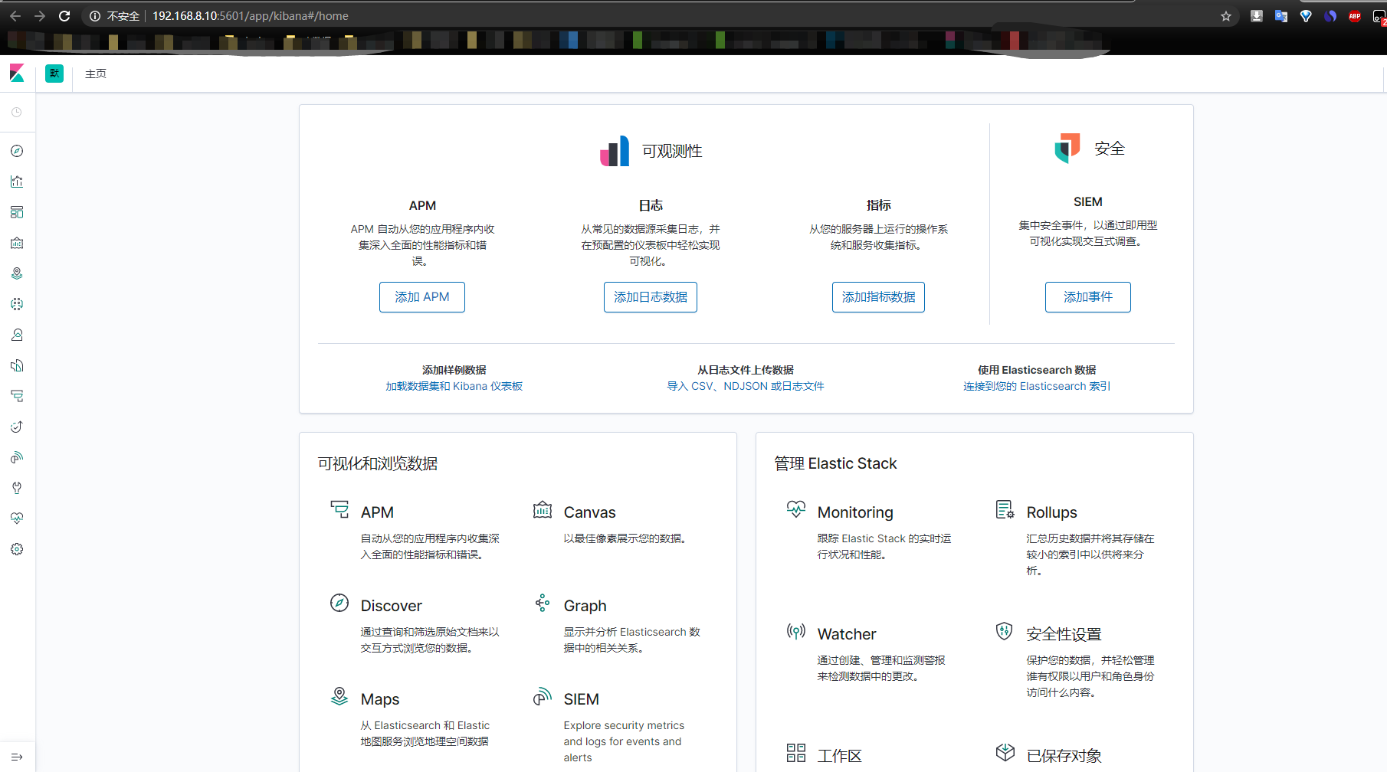Open the Maps card title
Viewport: 1387px width, 772px height.
(x=380, y=699)
